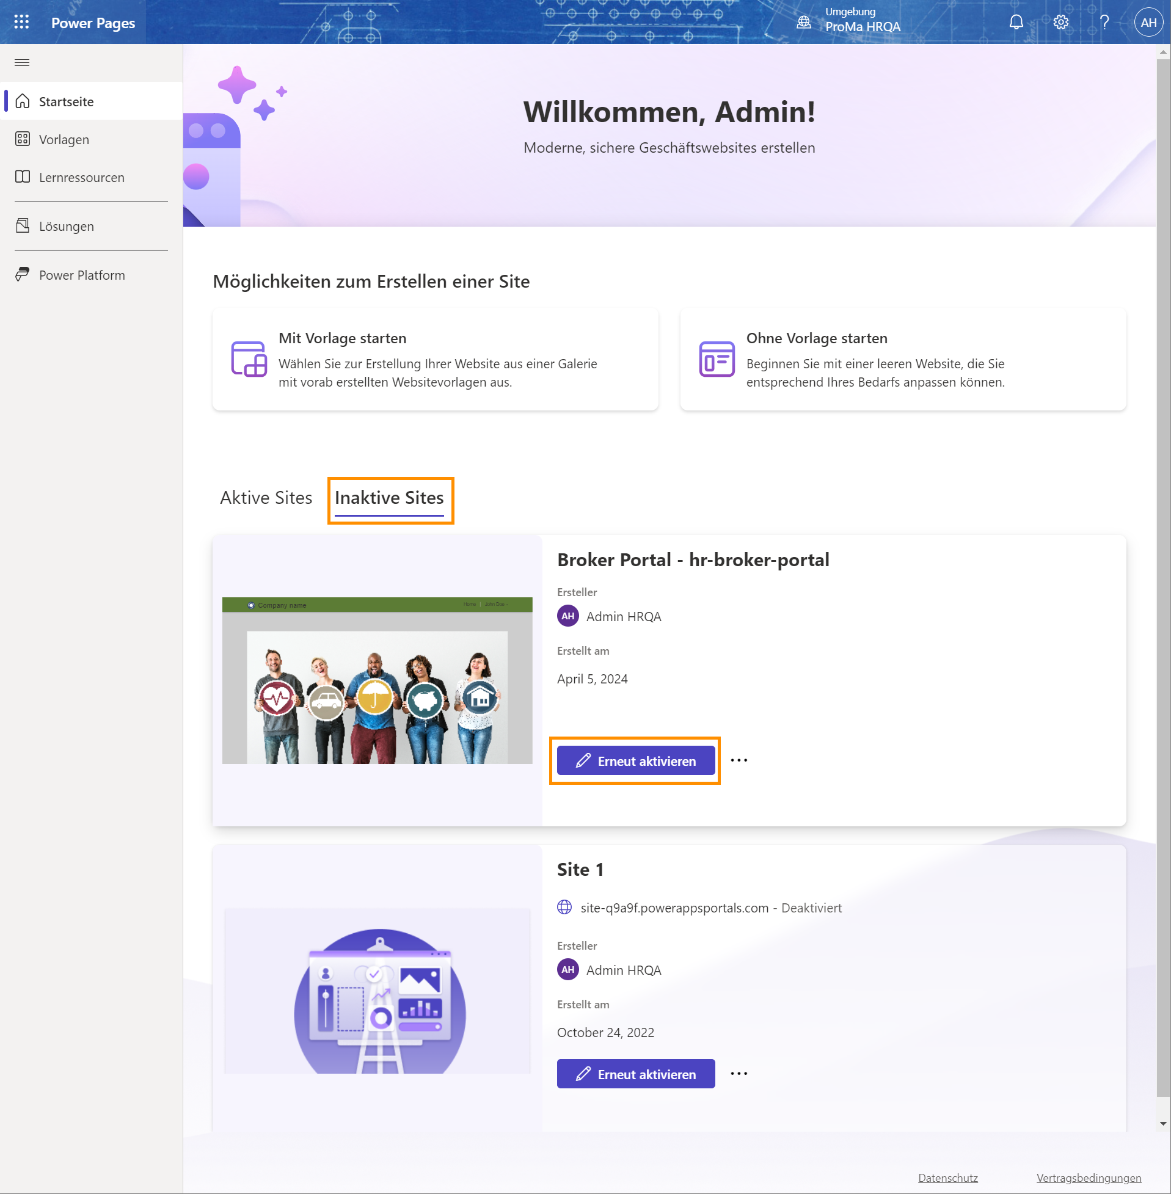Open Lösungen in the sidebar
Screen dimensions: 1171x1194
(92, 225)
